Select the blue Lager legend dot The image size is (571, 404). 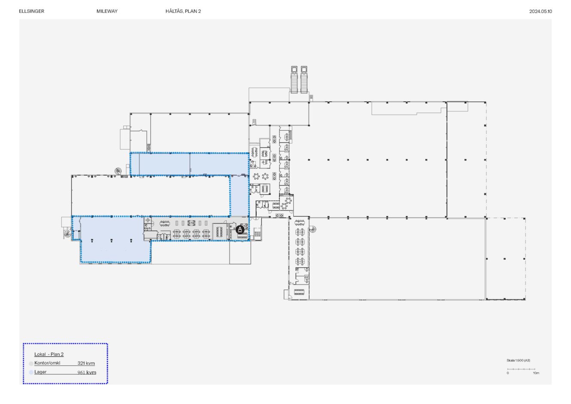pos(31,372)
